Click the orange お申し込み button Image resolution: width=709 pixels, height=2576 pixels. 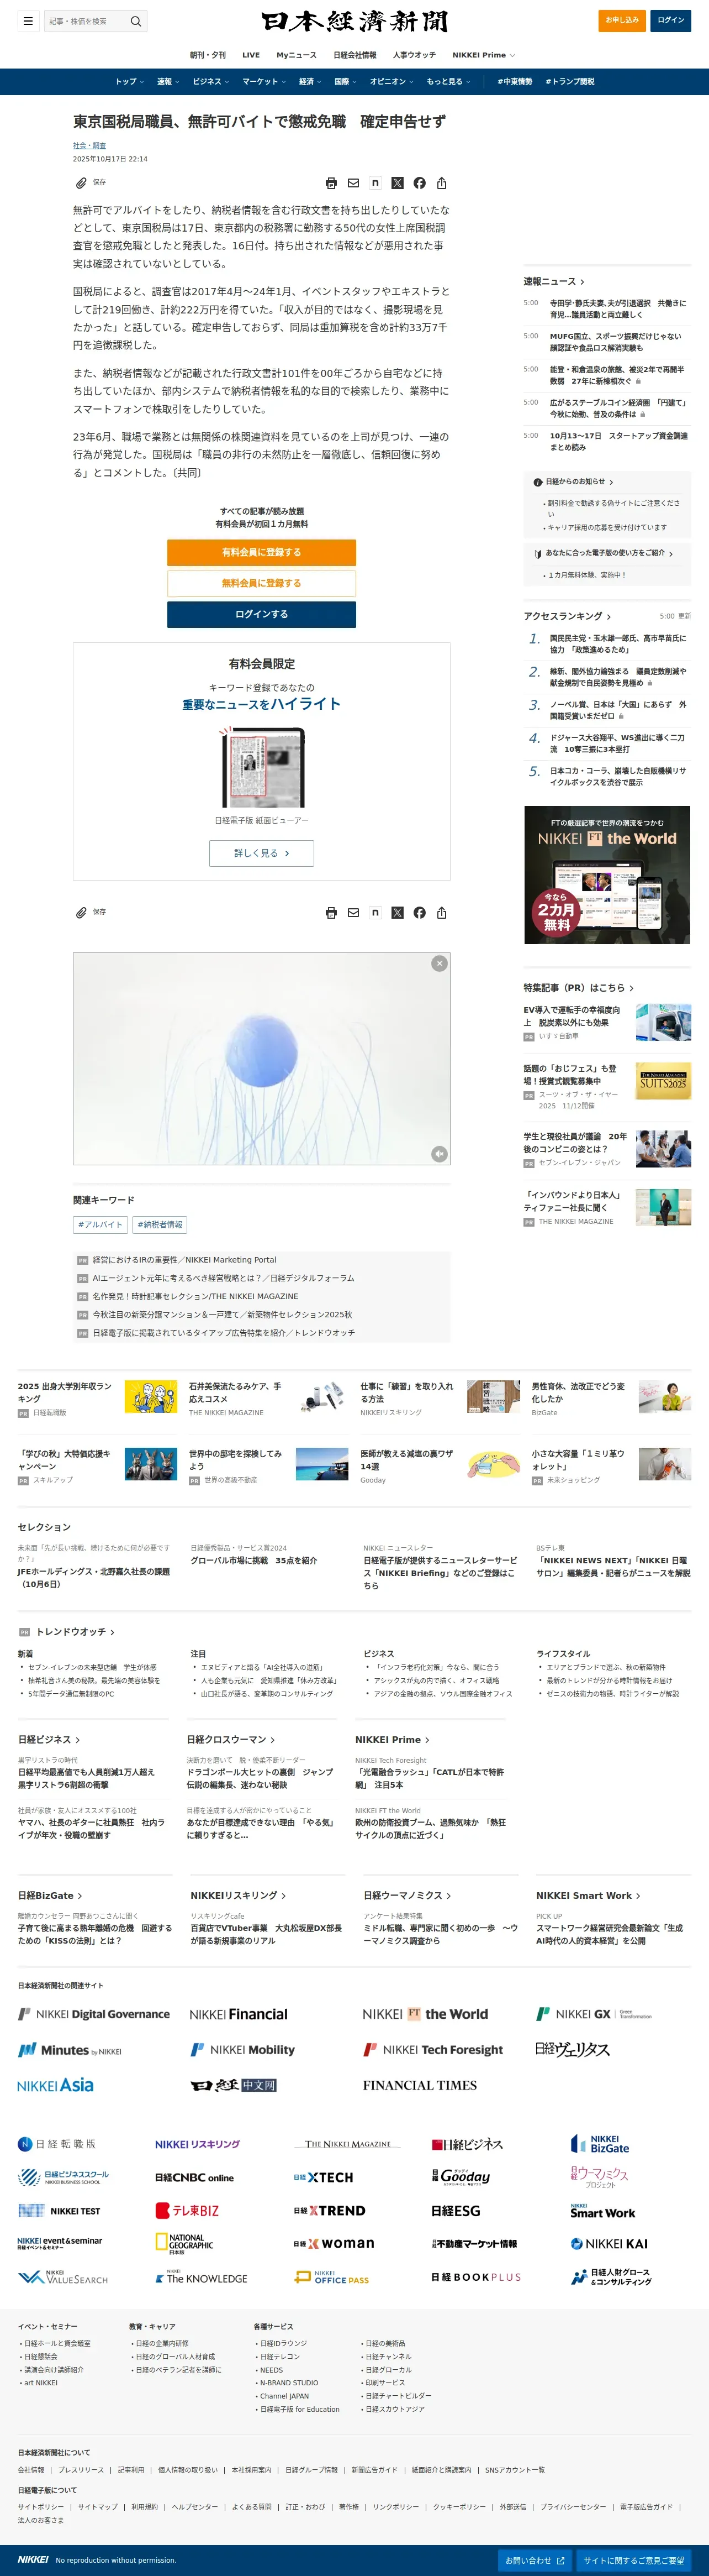pyautogui.click(x=621, y=20)
